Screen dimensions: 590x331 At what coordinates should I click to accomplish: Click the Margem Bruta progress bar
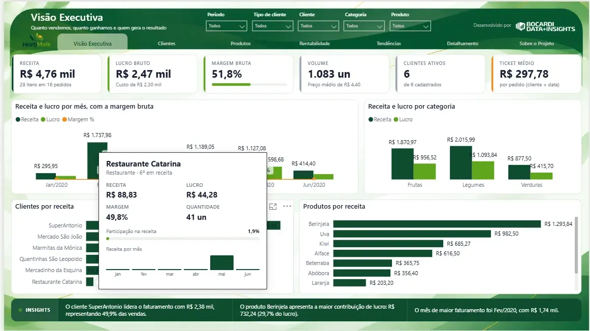[249, 85]
